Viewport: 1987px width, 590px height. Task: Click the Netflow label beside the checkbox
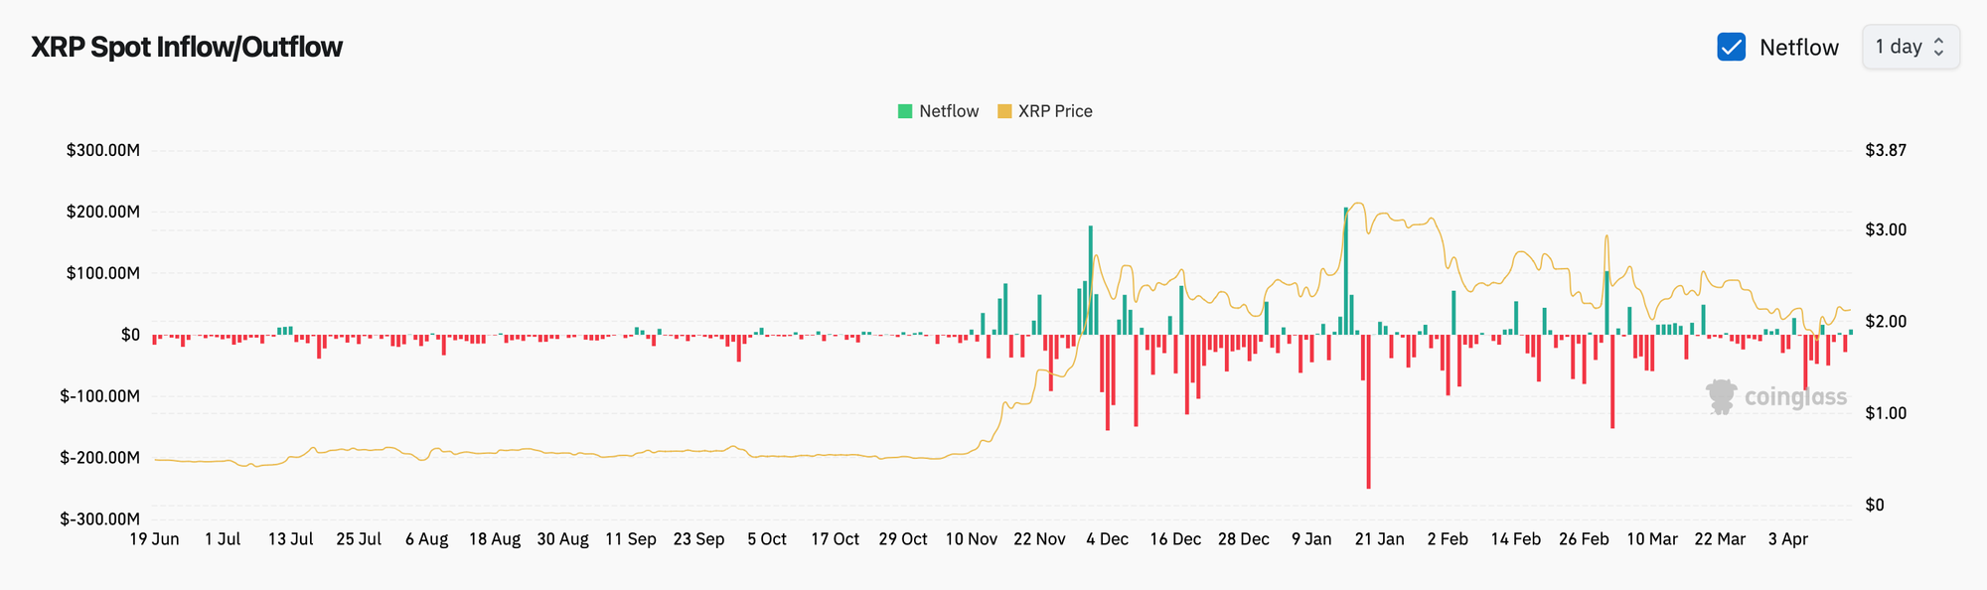(x=1798, y=48)
